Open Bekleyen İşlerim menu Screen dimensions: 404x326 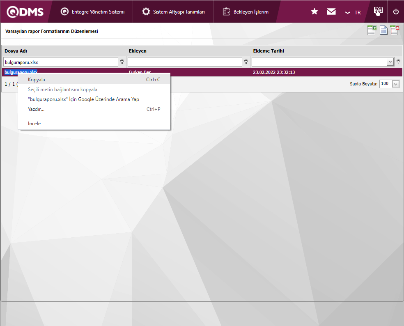point(246,12)
